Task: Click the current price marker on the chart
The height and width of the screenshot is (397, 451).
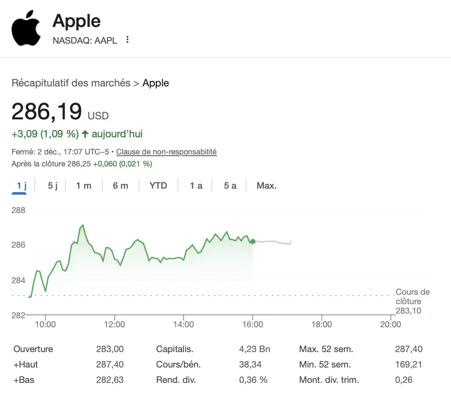Action: 252,242
